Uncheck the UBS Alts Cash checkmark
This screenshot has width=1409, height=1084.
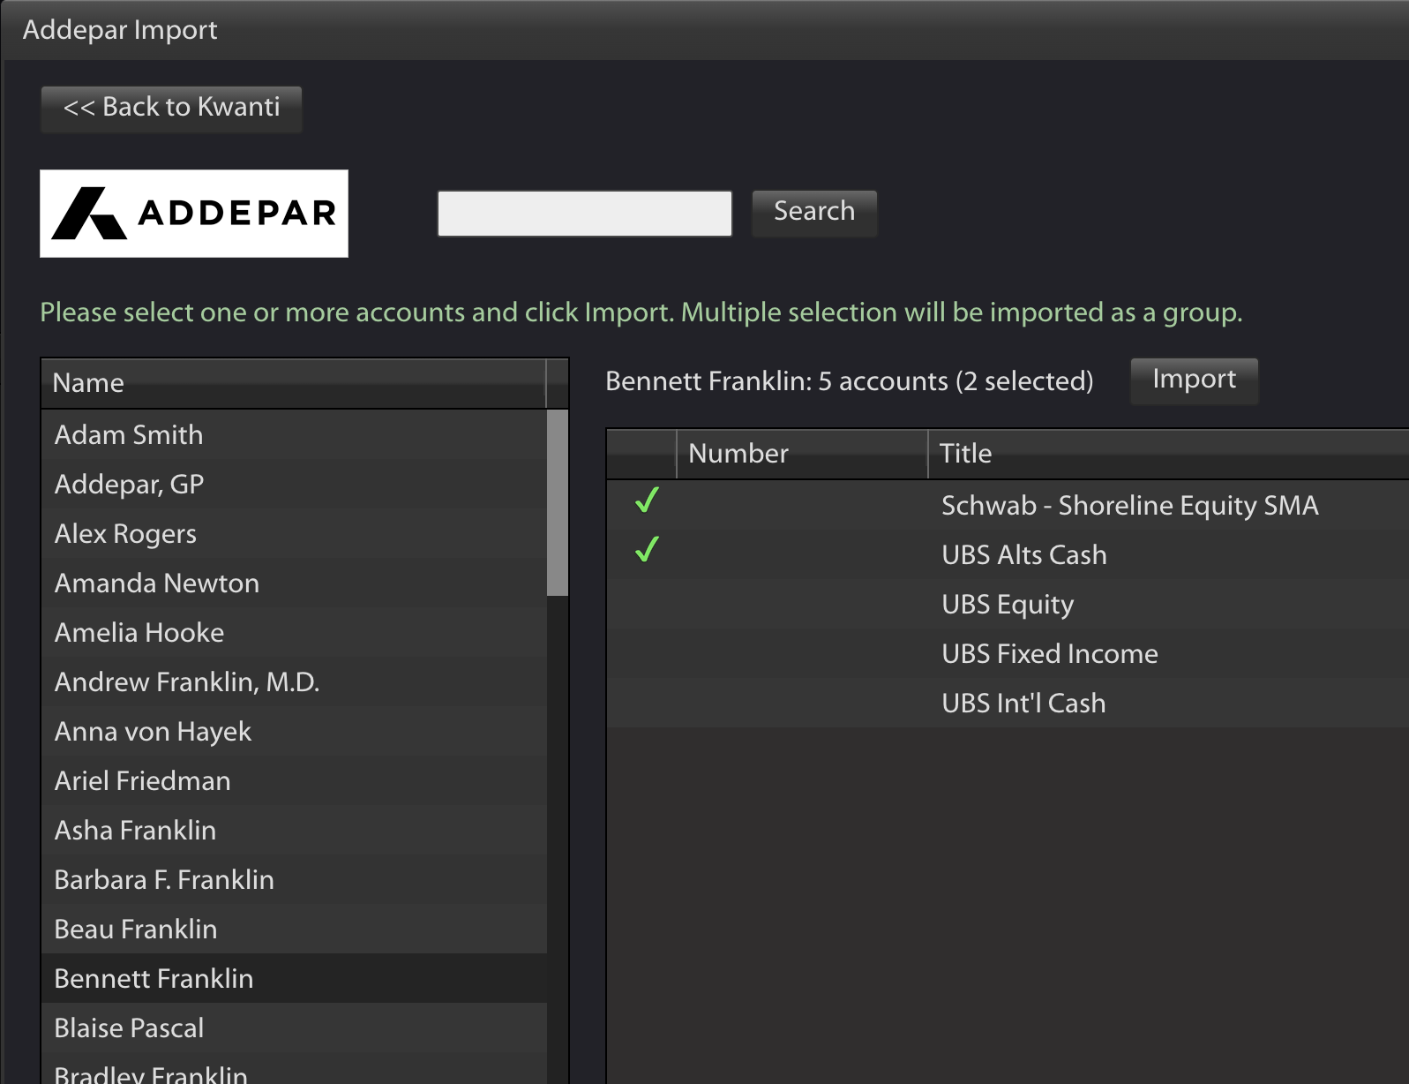pyautogui.click(x=647, y=550)
